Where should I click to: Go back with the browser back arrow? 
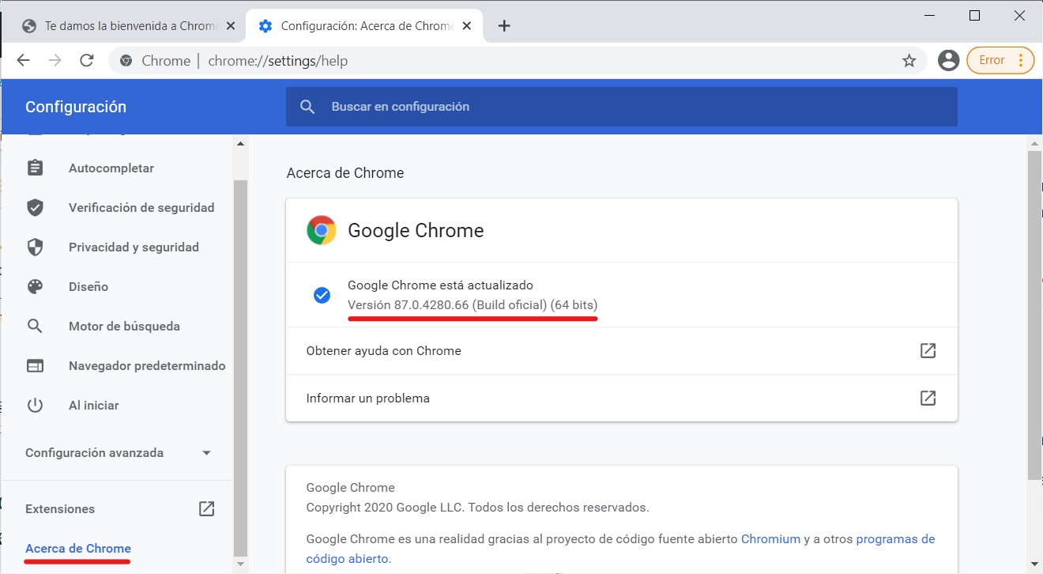(x=24, y=60)
